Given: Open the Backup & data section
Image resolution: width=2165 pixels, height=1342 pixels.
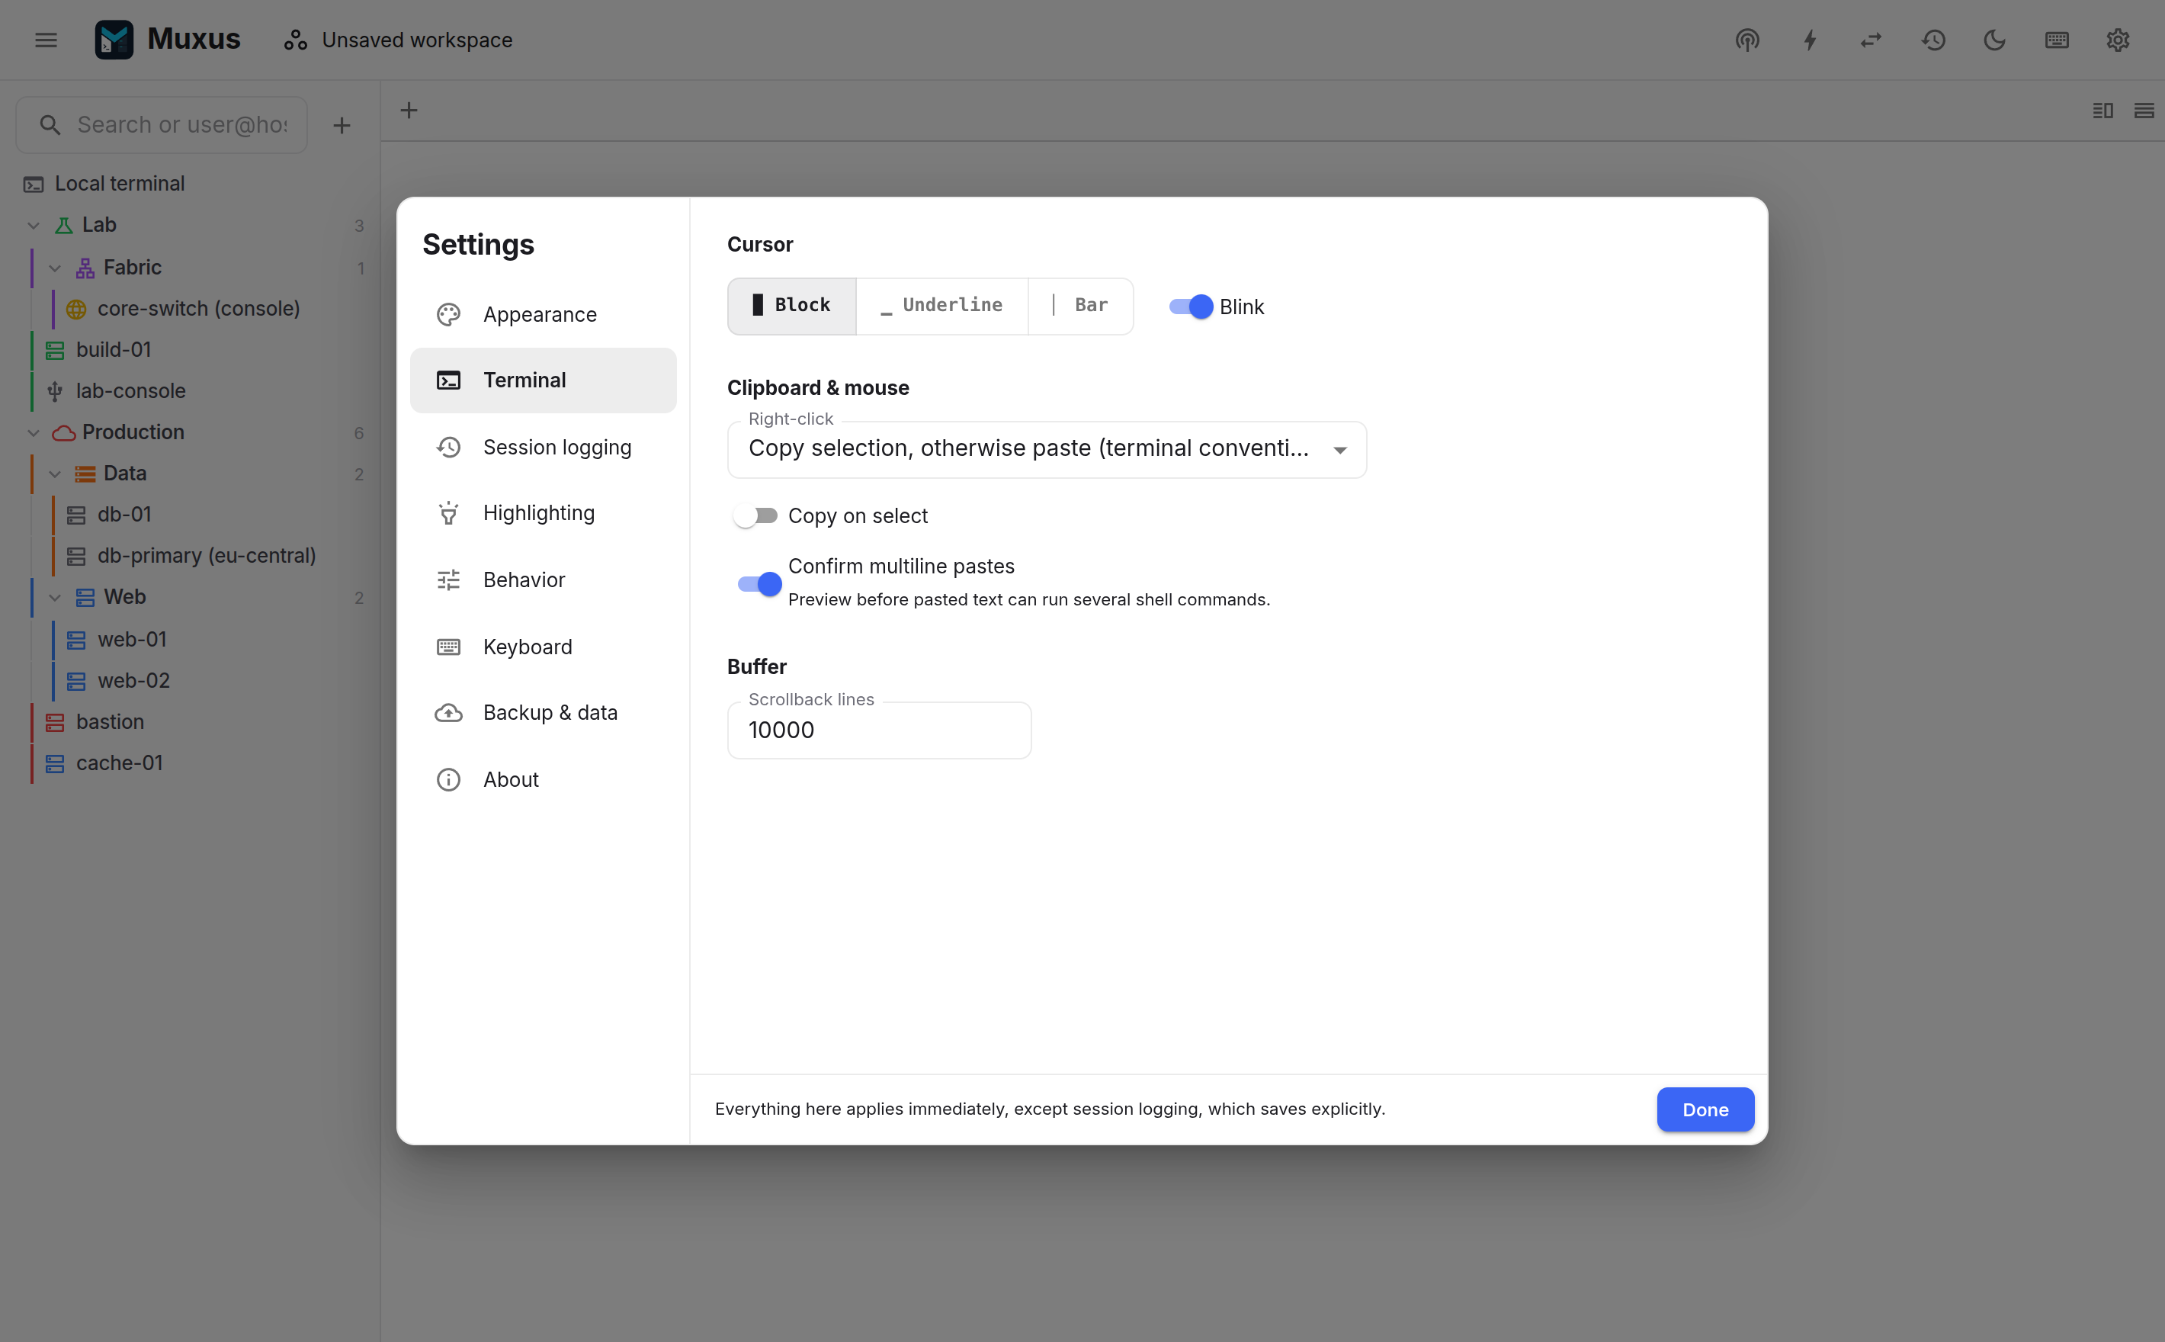Looking at the screenshot, I should click(x=543, y=713).
